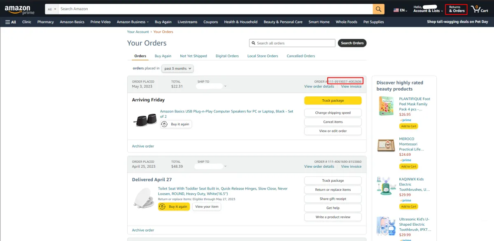Open Pet Supplies nav link
Screen dimensions: 494x241
tap(373, 22)
